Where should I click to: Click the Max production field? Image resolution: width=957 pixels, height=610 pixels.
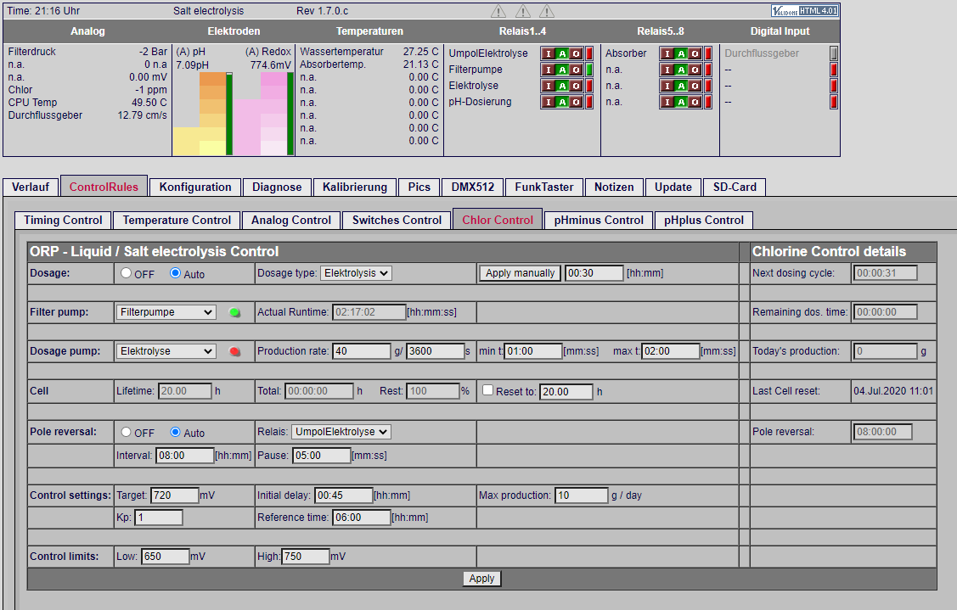click(x=582, y=495)
